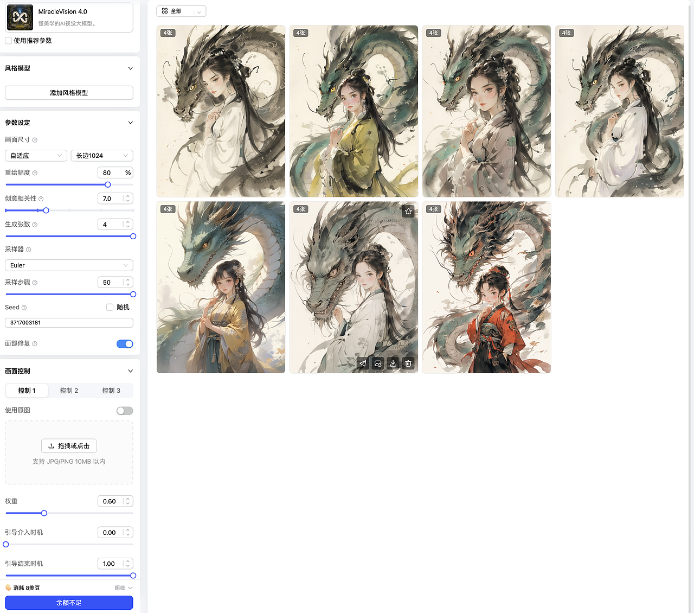Favorite the hovered image with the star icon
The height and width of the screenshot is (613, 694).
pos(408,212)
